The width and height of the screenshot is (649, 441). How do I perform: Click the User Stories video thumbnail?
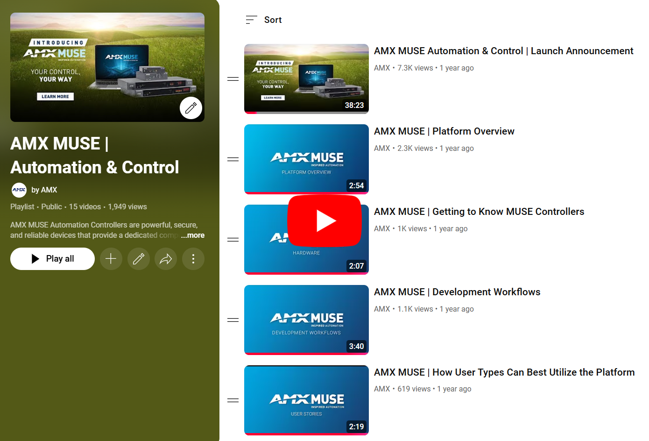click(x=306, y=400)
